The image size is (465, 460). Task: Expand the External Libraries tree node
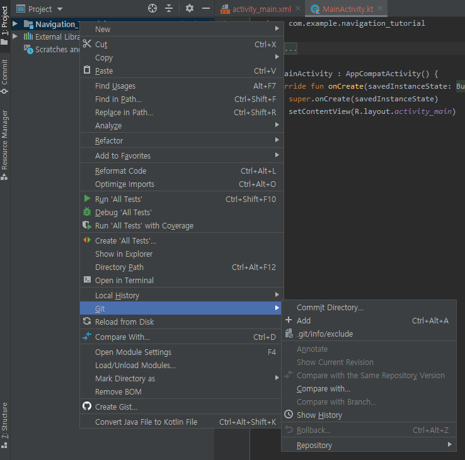[x=15, y=36]
